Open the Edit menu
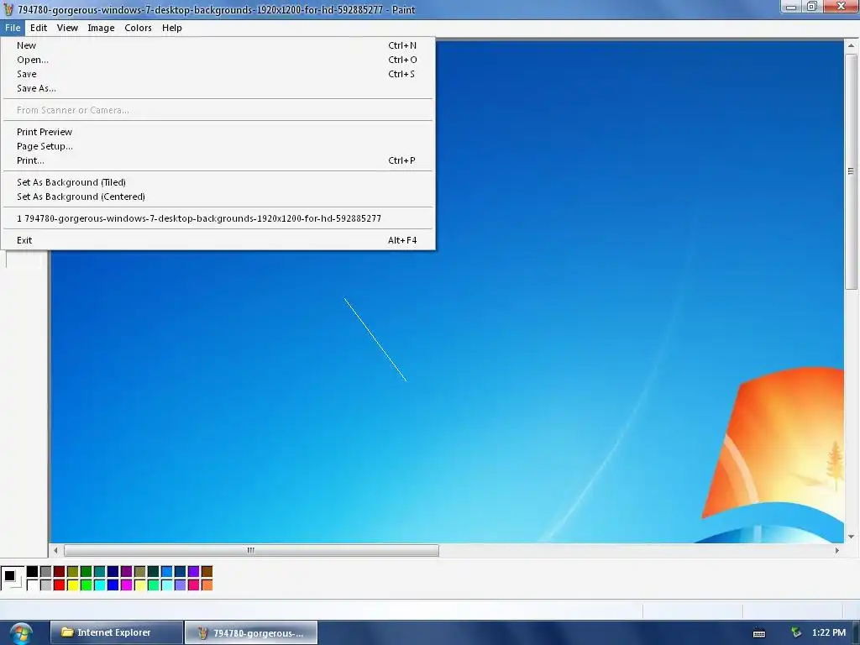 39,28
